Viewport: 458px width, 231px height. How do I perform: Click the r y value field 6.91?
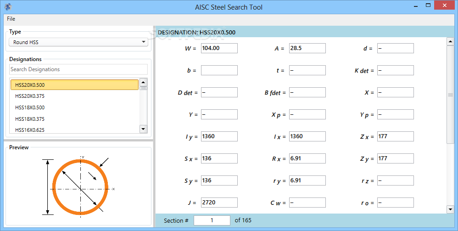307,180
